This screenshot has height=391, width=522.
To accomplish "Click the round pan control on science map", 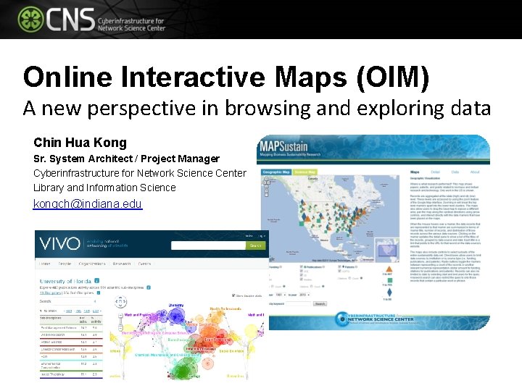I will 120,301.
